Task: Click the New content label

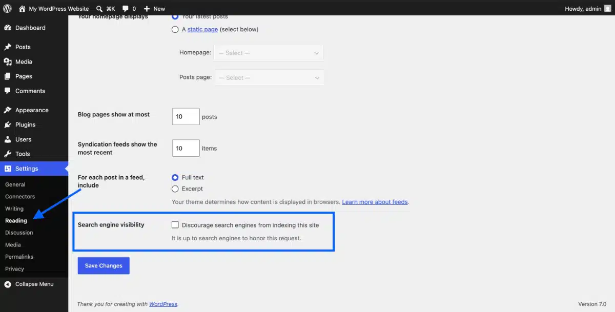Action: click(159, 9)
